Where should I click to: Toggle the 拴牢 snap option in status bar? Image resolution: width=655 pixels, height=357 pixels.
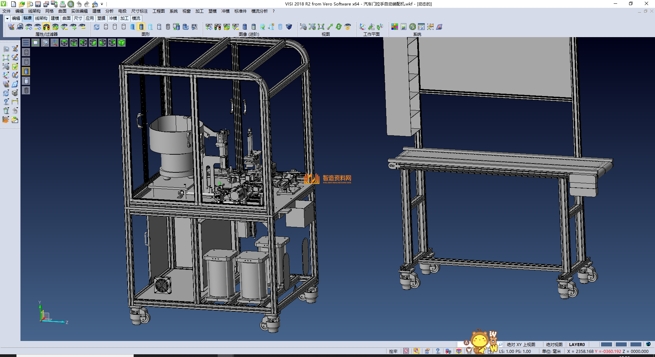tap(393, 351)
